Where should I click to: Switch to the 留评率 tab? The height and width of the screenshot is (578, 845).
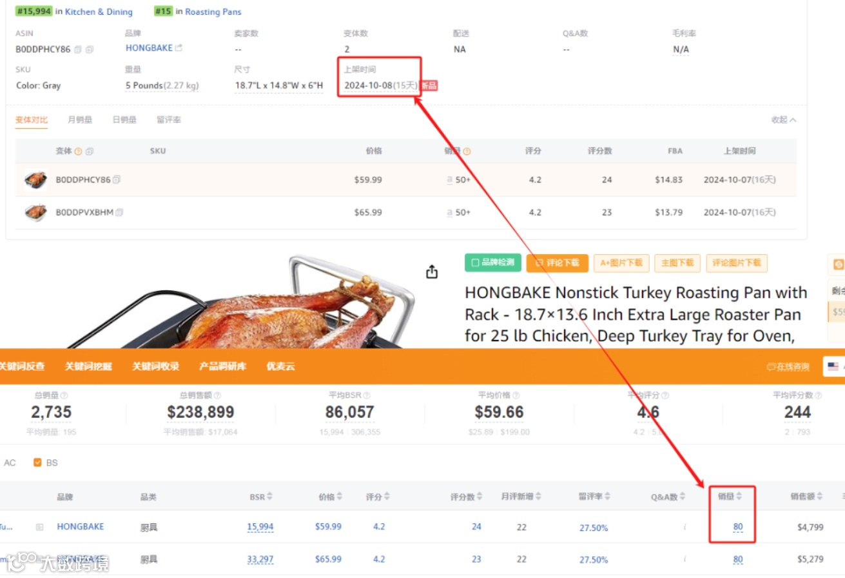pyautogui.click(x=169, y=120)
